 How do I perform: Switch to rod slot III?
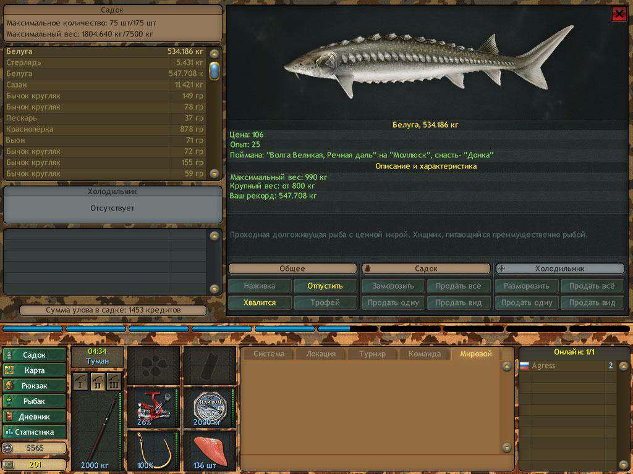pos(113,381)
